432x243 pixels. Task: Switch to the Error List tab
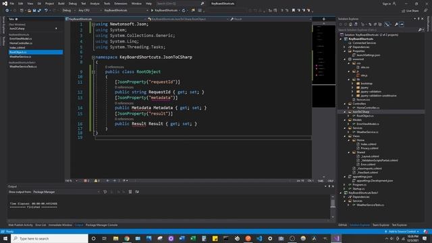coord(40,225)
